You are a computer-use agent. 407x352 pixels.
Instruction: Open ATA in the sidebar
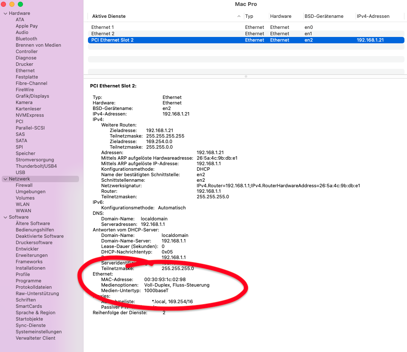[20, 20]
